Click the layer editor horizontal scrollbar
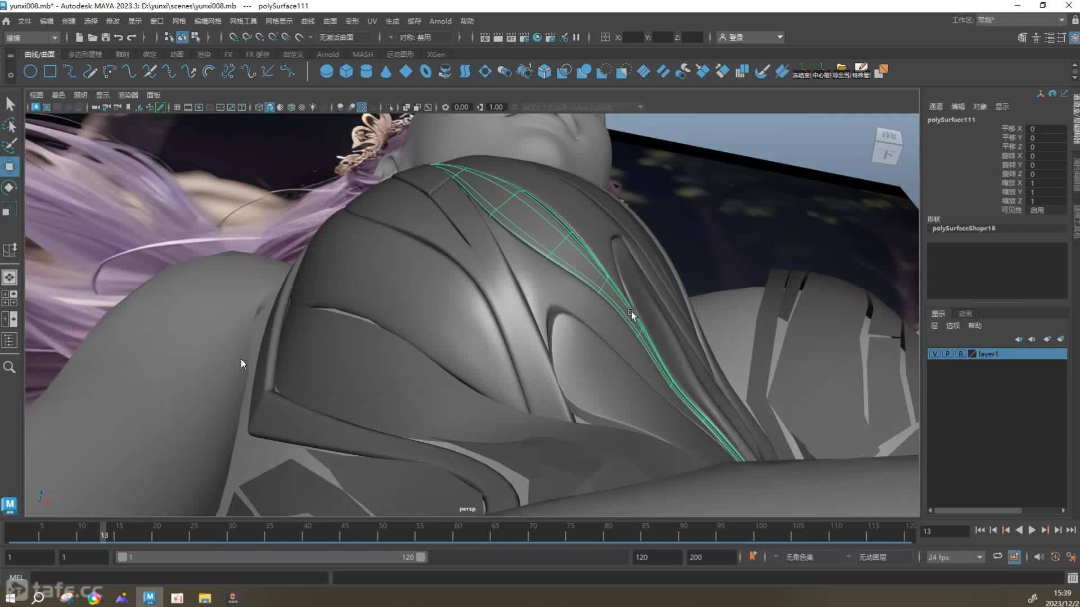The image size is (1080, 607). (x=978, y=510)
